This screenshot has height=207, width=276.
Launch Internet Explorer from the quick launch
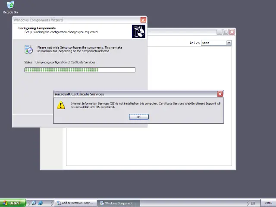coord(41,203)
